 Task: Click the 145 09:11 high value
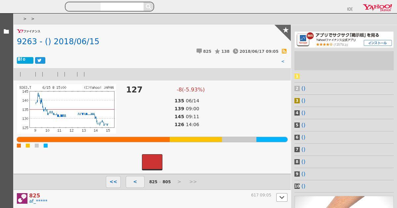coord(187,117)
